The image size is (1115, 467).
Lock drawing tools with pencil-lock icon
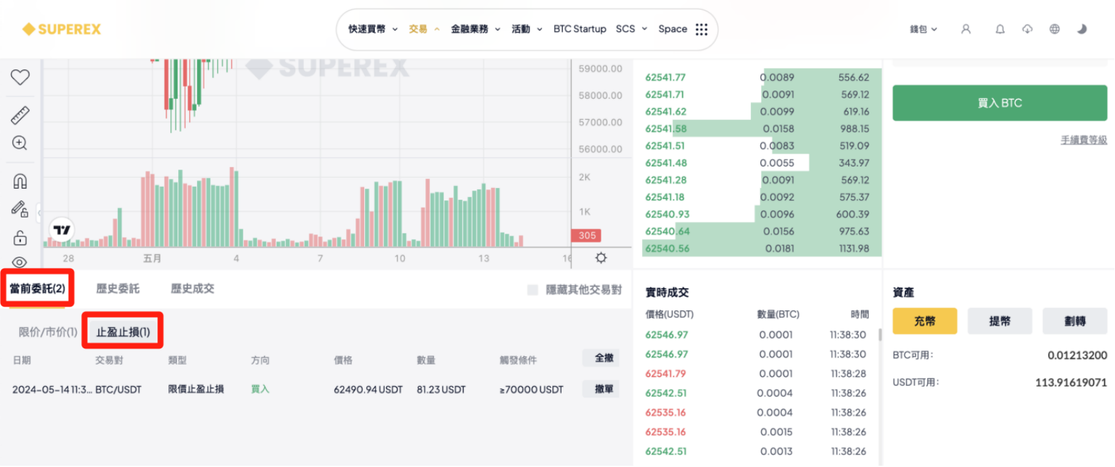pyautogui.click(x=20, y=210)
